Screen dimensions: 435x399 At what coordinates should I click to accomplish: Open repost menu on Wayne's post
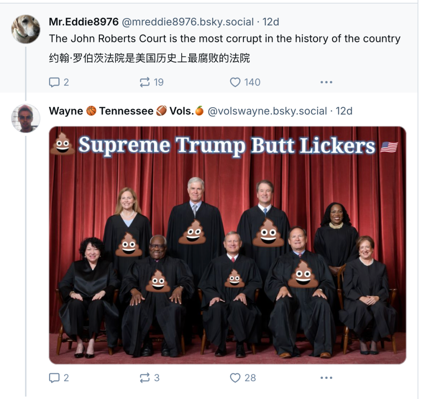pos(145,378)
